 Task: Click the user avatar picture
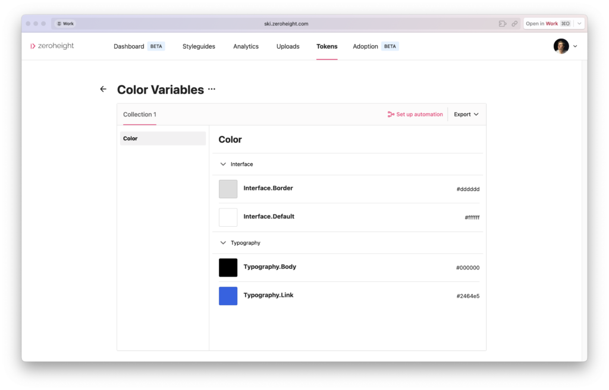561,46
